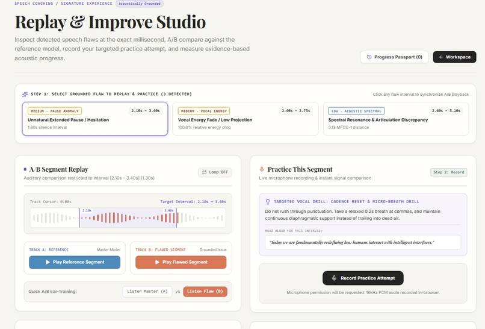Click the waveform inside the highlighted target interval
485x329 pixels.
pyautogui.click(x=128, y=218)
